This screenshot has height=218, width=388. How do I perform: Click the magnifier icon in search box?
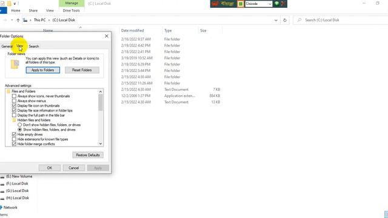pyautogui.click(x=299, y=20)
